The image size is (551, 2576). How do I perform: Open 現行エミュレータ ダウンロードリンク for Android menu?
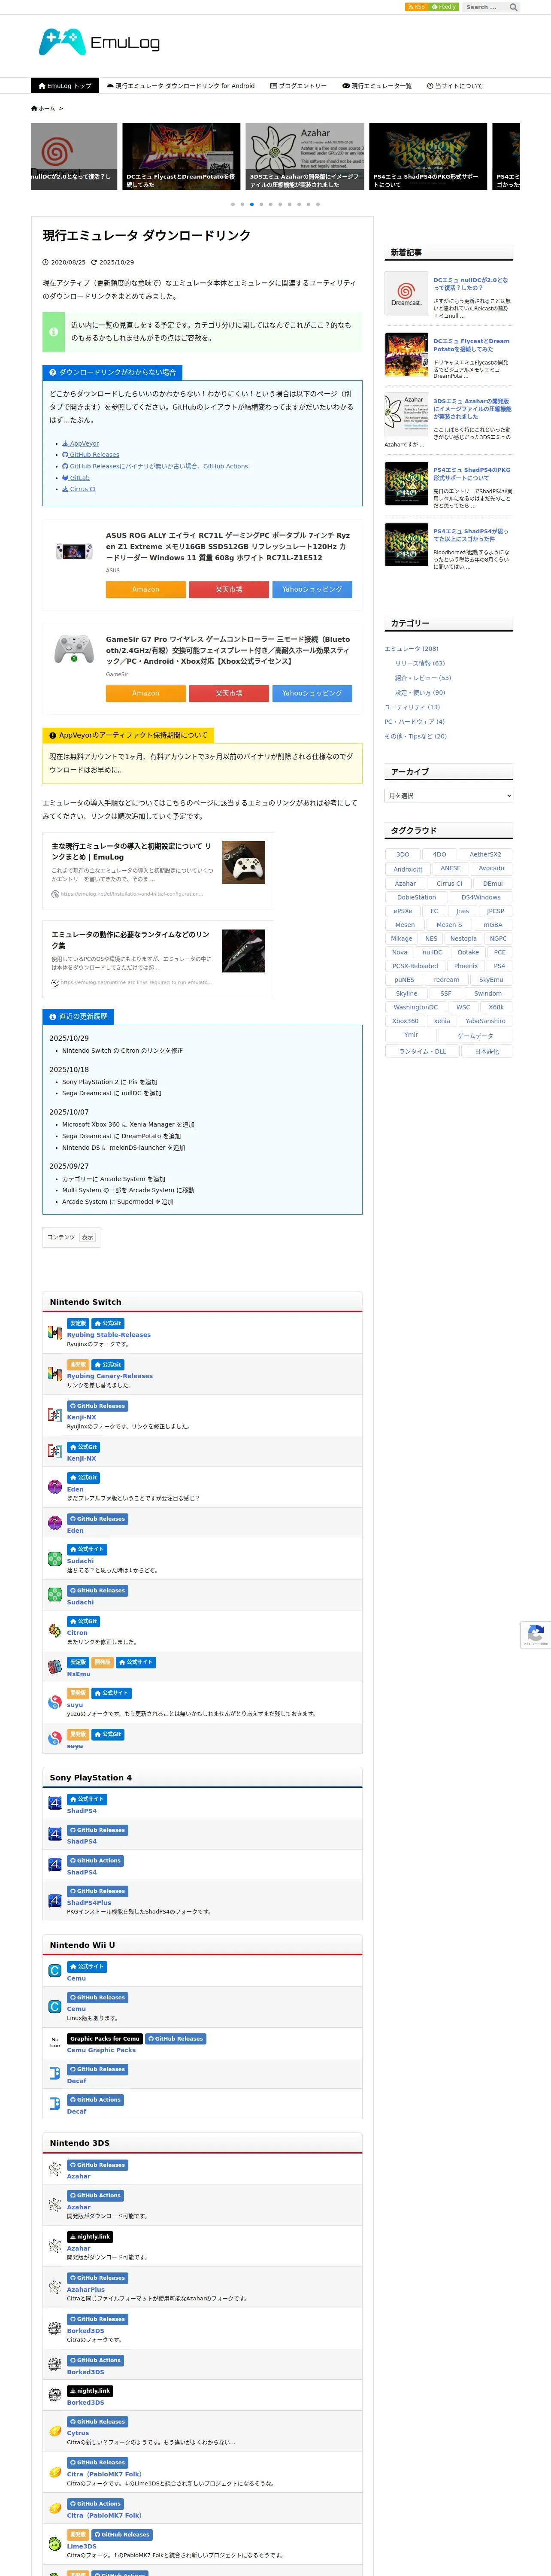[181, 86]
